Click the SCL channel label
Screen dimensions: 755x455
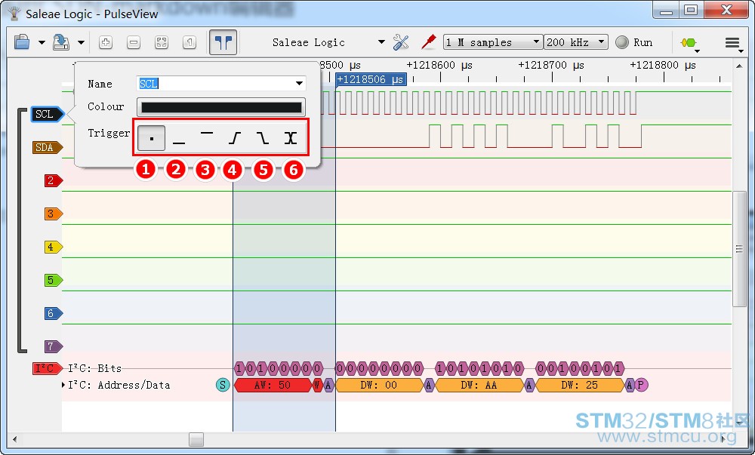[47, 114]
